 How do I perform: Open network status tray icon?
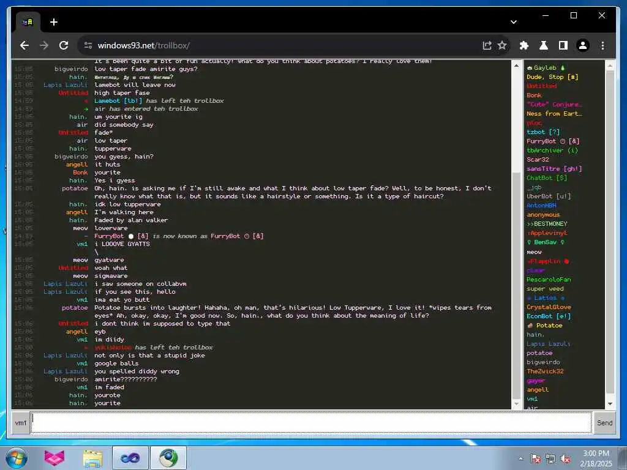550,459
